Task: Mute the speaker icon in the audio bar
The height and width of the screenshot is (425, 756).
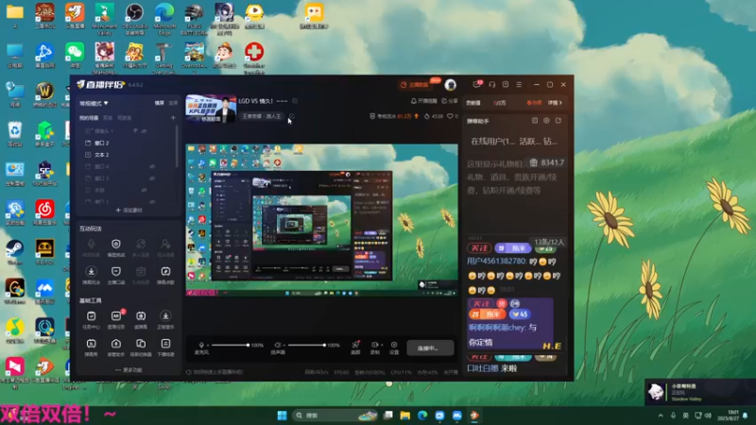Action: 277,345
